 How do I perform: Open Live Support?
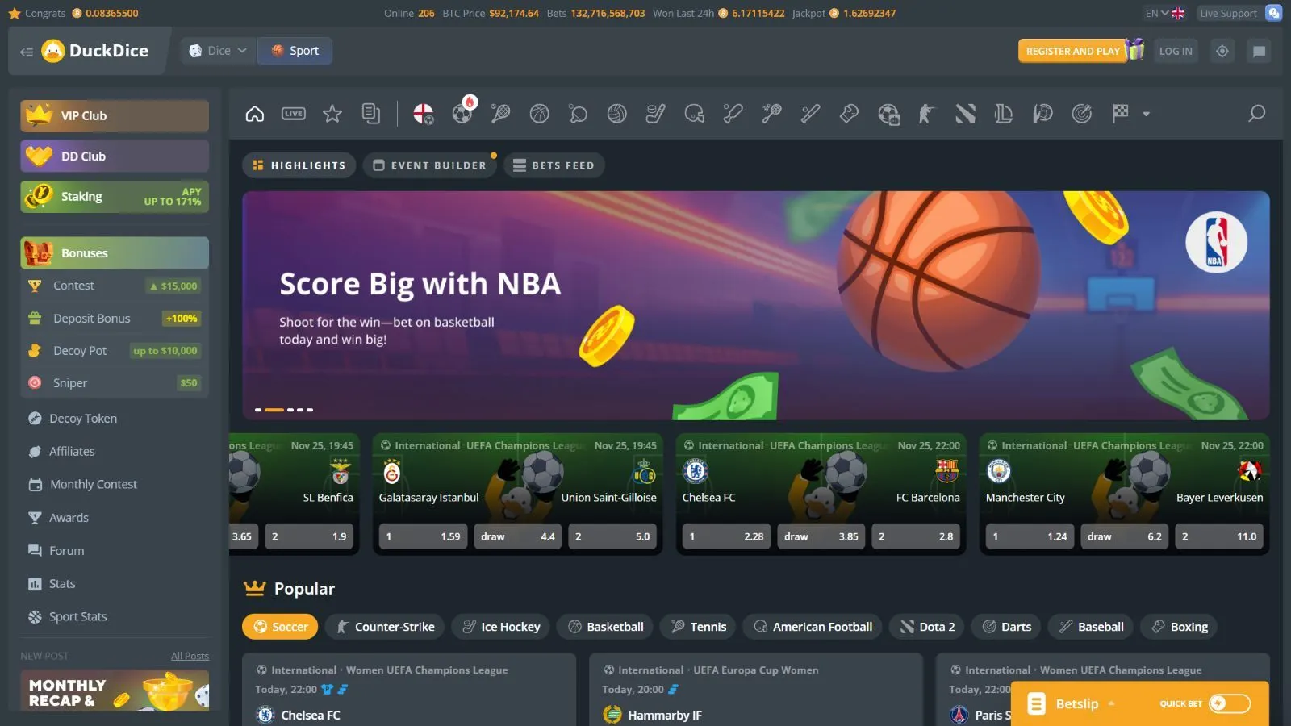[x=1239, y=13]
